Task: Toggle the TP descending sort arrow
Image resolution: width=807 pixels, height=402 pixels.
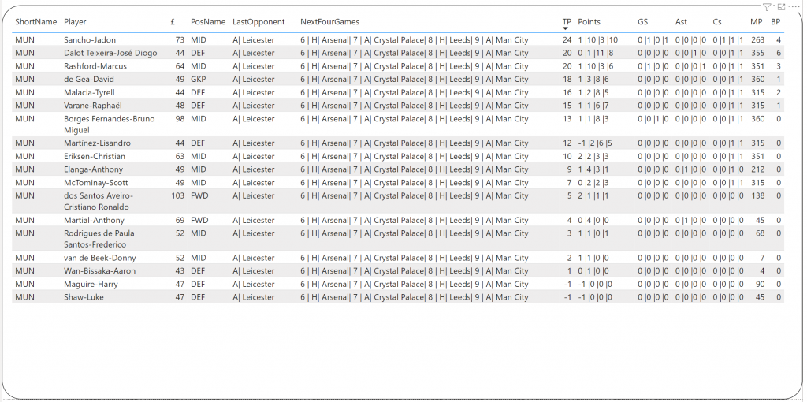Action: tap(566, 29)
